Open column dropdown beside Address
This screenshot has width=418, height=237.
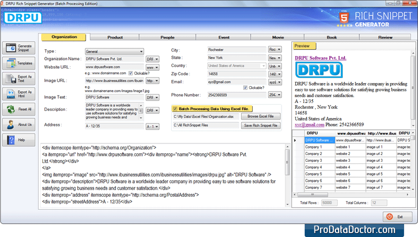click(152, 126)
